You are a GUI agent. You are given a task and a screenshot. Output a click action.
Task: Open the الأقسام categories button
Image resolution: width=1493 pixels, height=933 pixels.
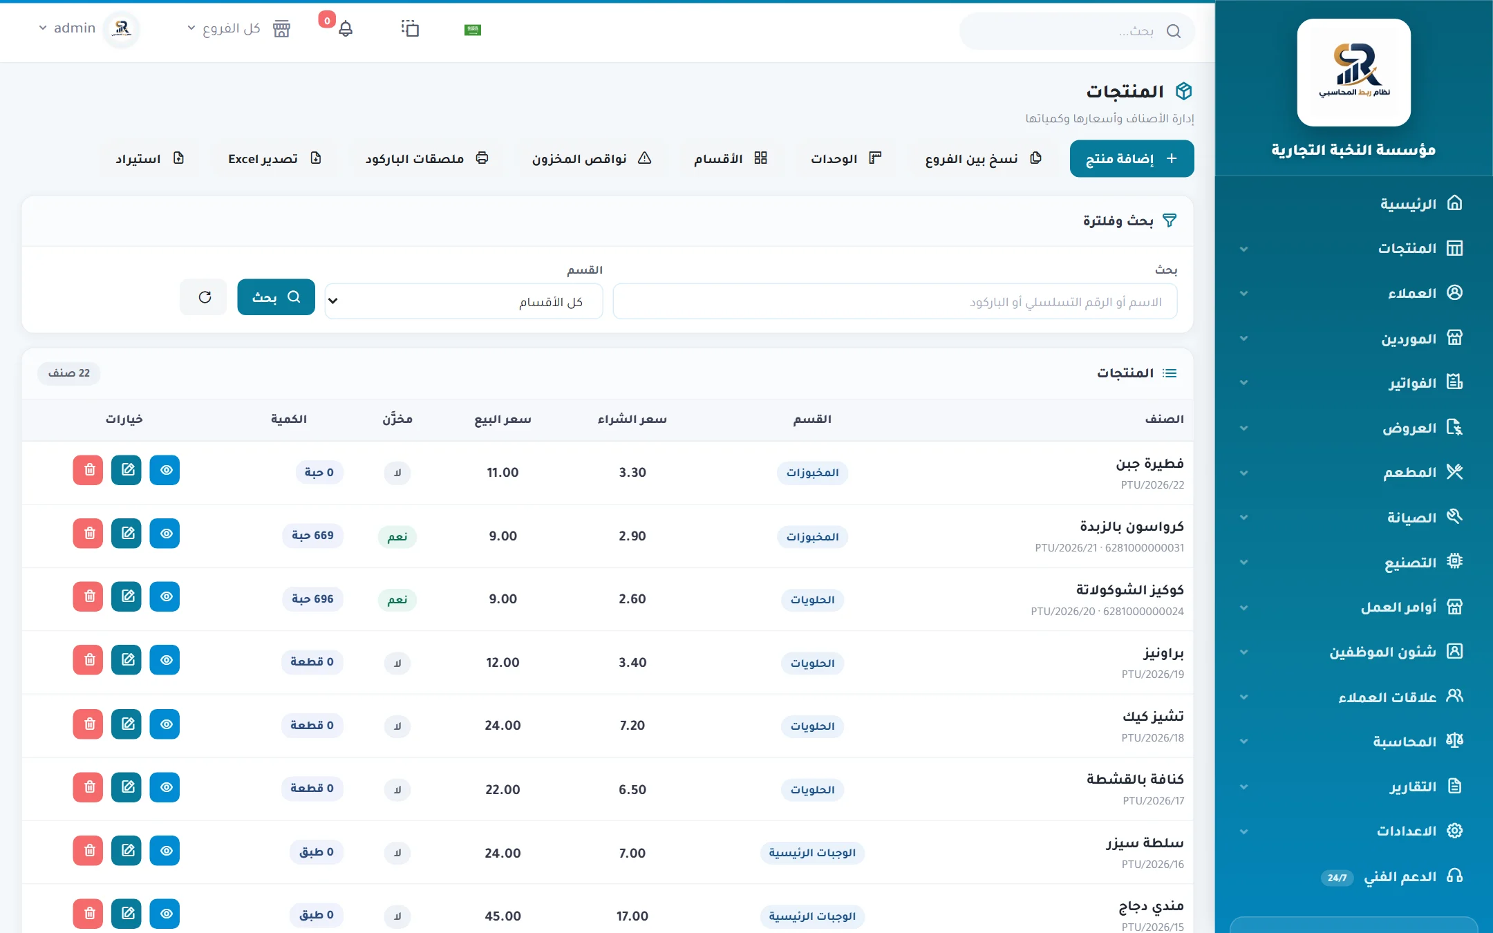[x=731, y=159]
